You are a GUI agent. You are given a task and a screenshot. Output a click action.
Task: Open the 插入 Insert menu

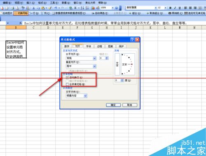click(31, 3)
